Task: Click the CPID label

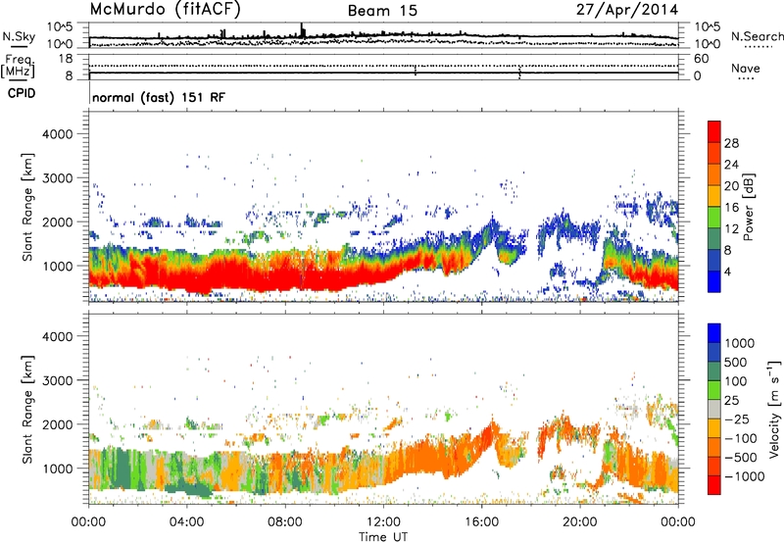Action: [22, 93]
